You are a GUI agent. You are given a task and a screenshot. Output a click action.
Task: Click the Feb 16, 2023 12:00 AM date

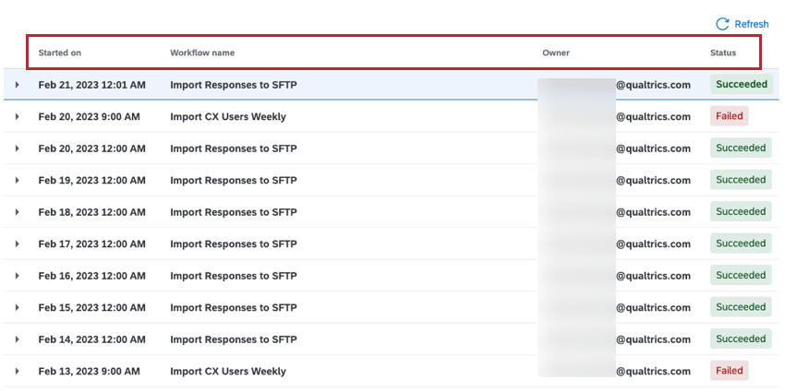coord(92,276)
